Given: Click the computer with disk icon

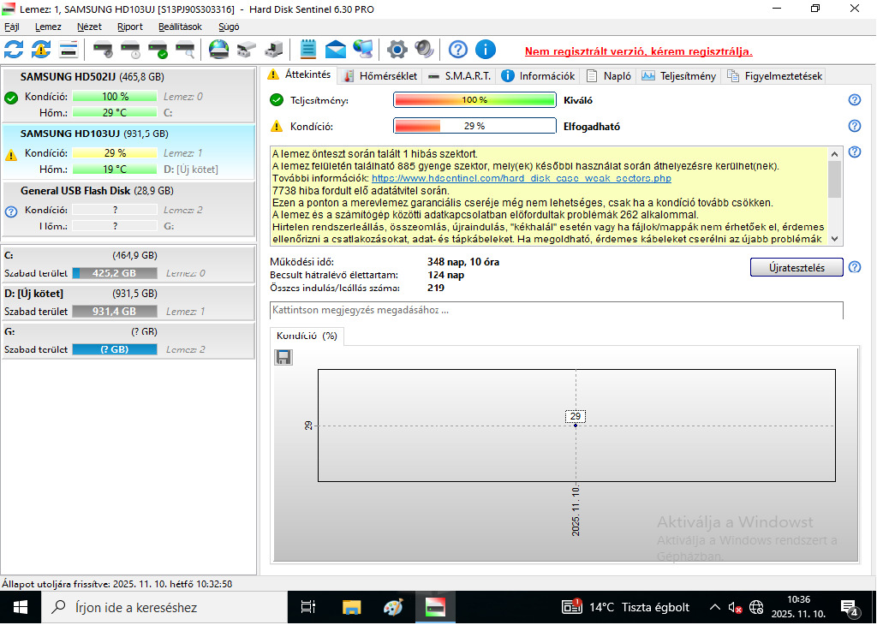Looking at the screenshot, I should click(x=273, y=50).
